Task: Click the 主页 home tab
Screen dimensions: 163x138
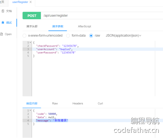Action: coord(2,2)
